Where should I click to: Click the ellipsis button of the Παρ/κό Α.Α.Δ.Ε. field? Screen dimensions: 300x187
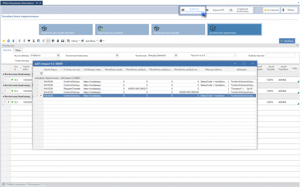click(235, 55)
